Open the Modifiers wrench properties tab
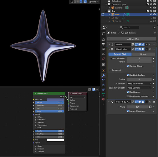The height and width of the screenshot is (157, 158). point(103,75)
